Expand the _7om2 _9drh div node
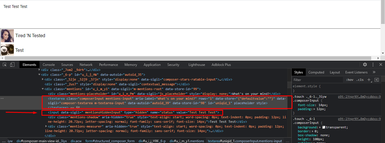The image size is (385, 143). pyautogui.click(x=39, y=70)
